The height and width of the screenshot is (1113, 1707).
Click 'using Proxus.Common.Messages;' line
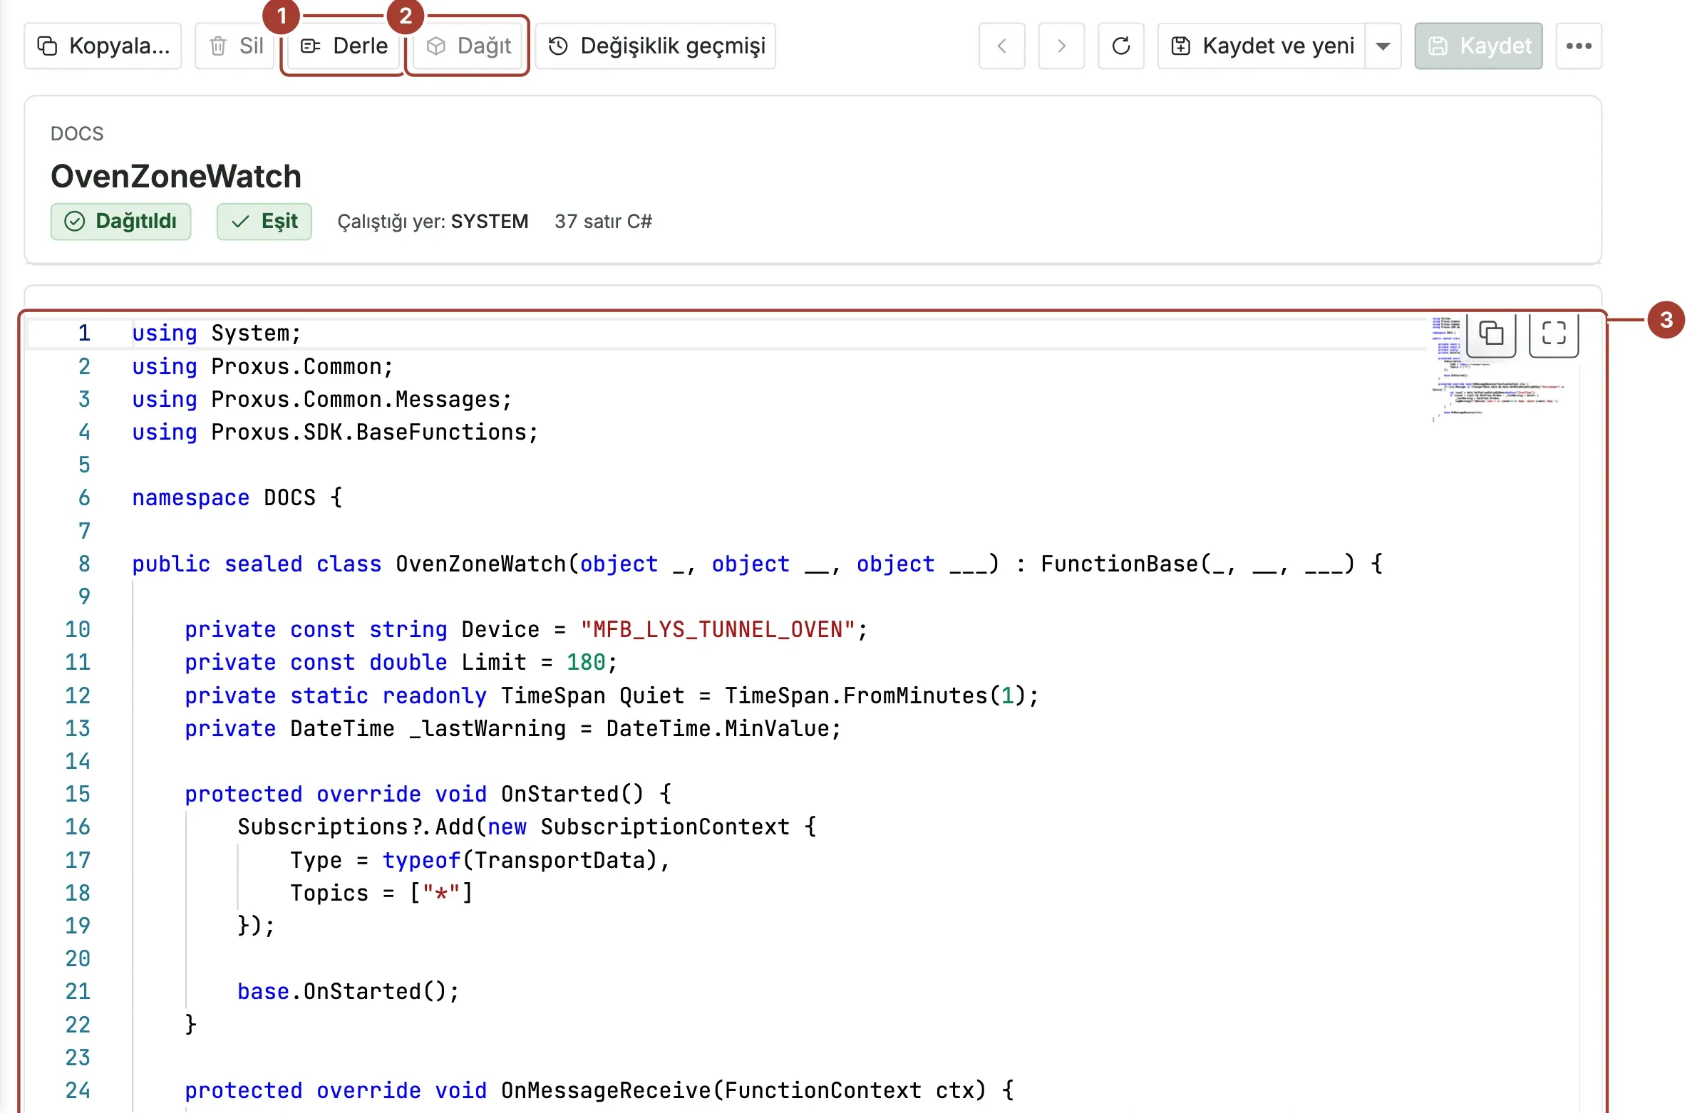(x=322, y=400)
